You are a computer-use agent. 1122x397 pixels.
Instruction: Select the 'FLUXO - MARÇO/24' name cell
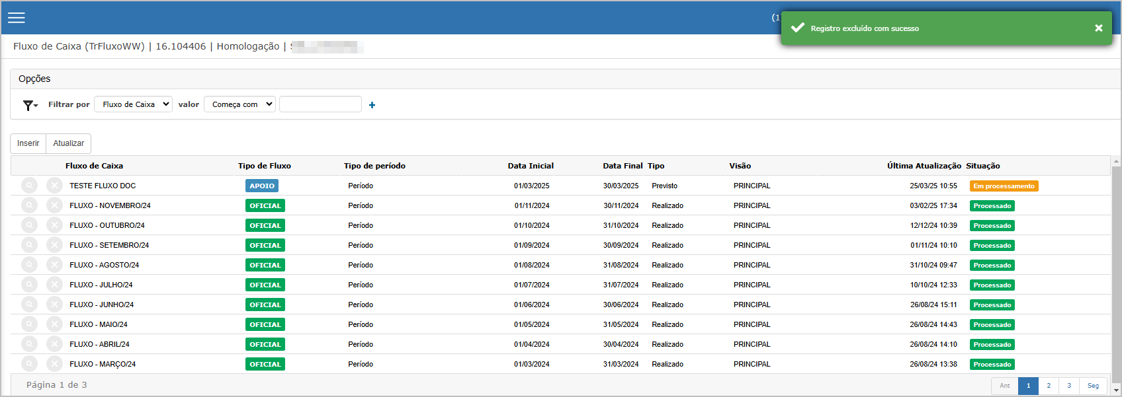103,364
